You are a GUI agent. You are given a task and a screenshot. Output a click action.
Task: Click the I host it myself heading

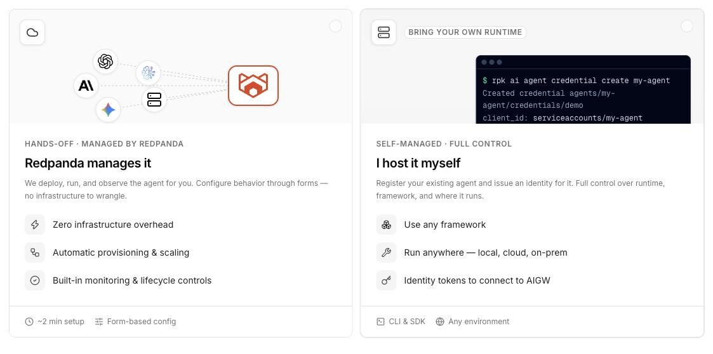[x=418, y=163]
